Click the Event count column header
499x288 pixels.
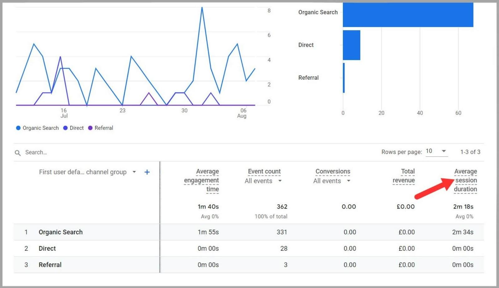[x=264, y=171]
